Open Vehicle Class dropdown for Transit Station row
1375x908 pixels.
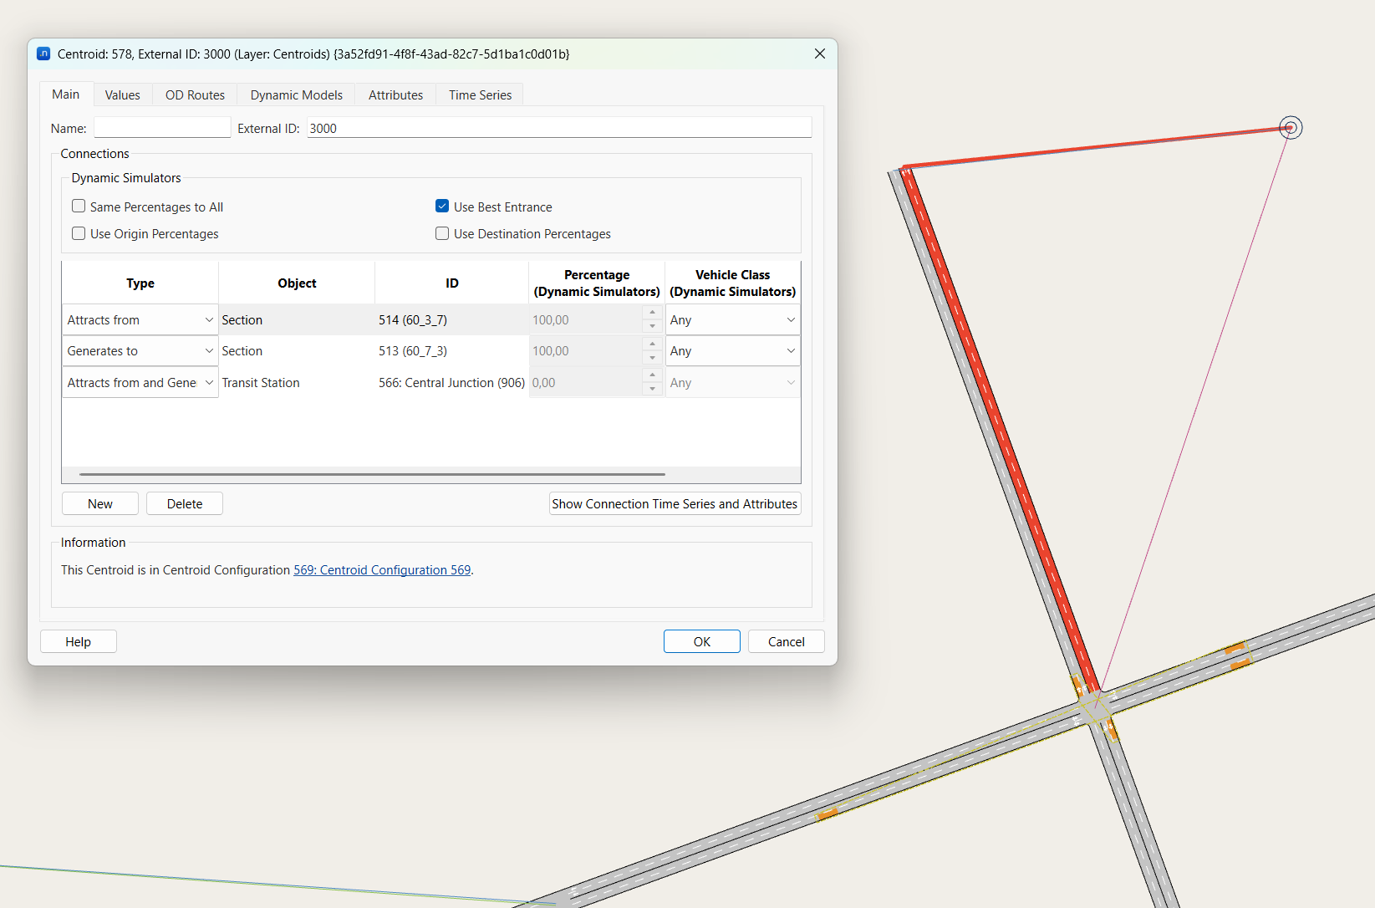tap(732, 382)
